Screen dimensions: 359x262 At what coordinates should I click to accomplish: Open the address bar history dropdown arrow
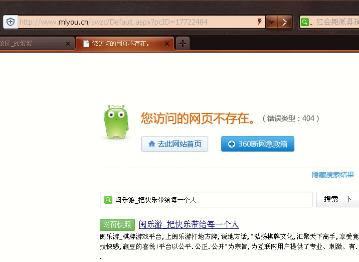pos(272,22)
